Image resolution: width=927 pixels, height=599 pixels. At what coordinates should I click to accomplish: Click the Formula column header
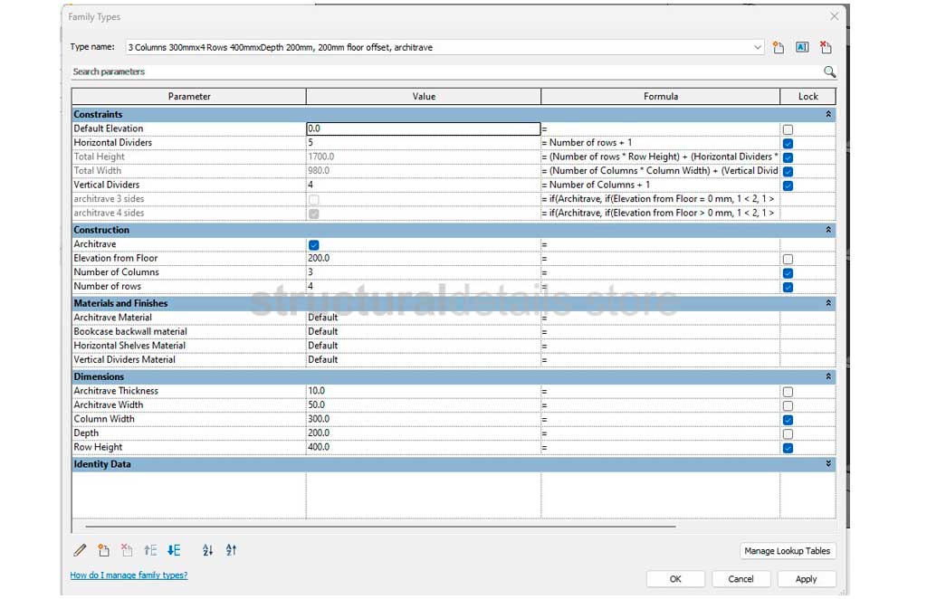[660, 96]
